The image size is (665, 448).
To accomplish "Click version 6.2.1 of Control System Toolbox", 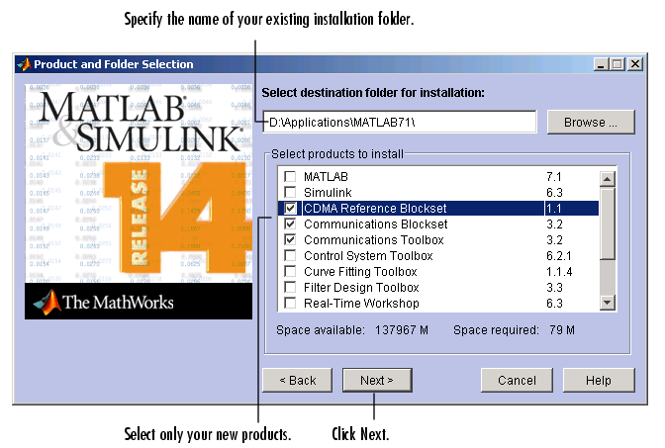I will point(558,255).
